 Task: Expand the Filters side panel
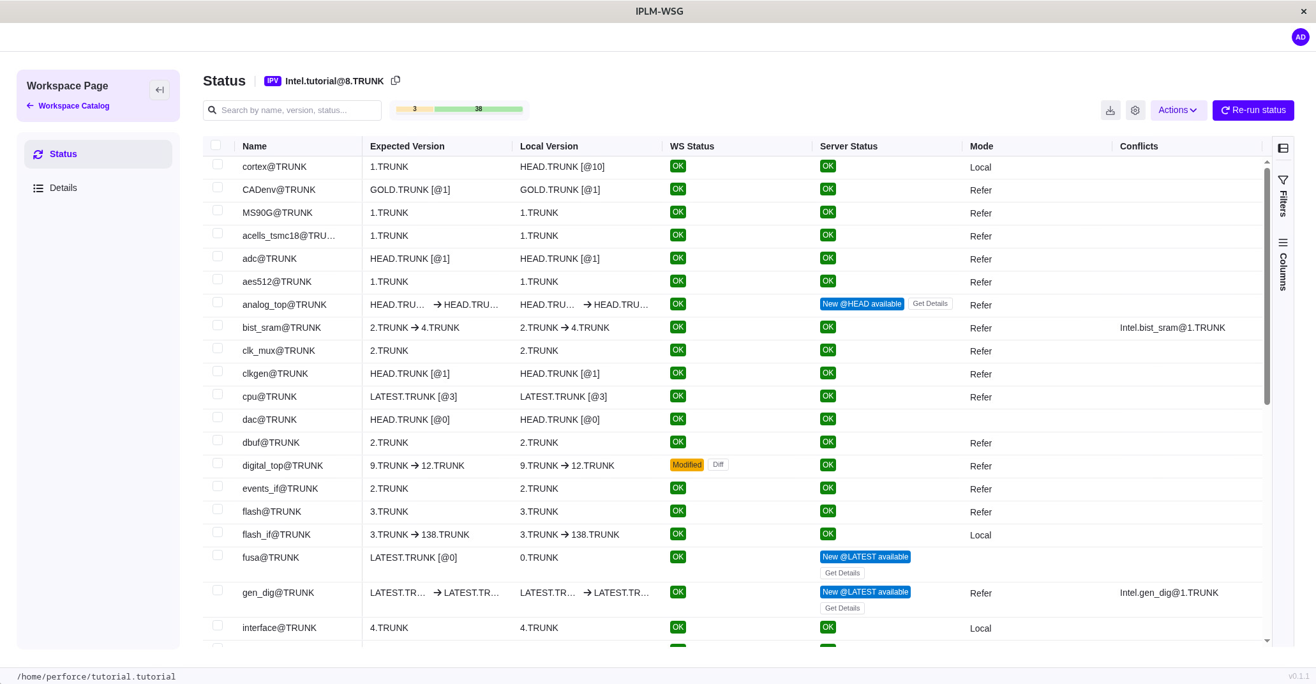click(1283, 197)
